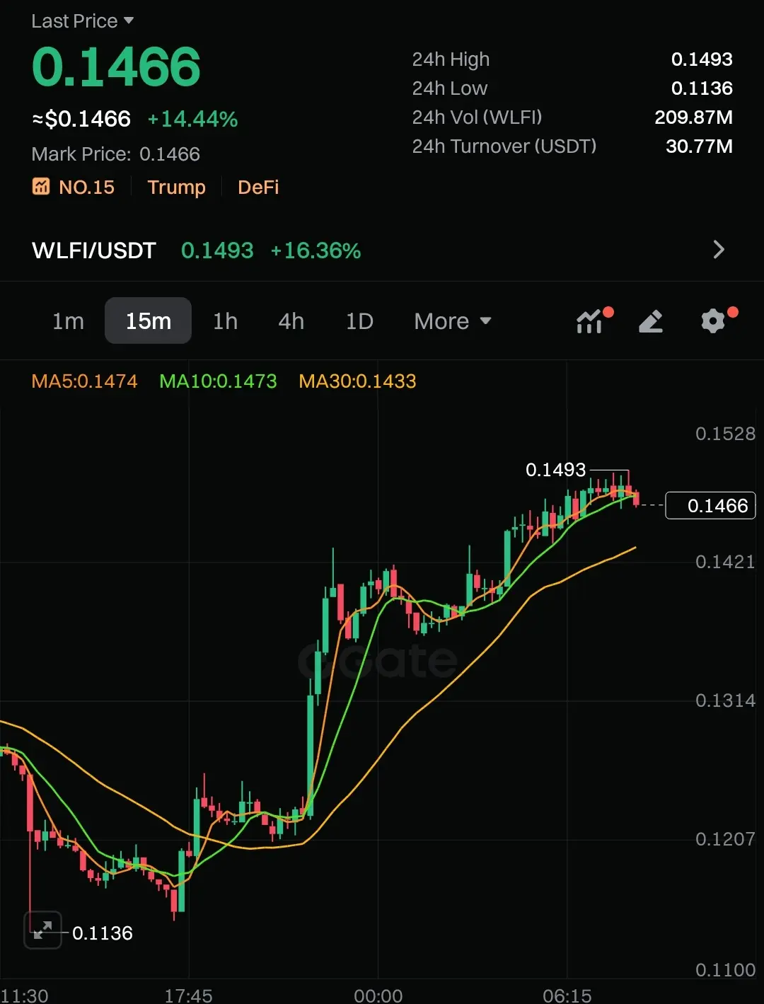Expand the More timeframes dropdown

[x=453, y=321]
